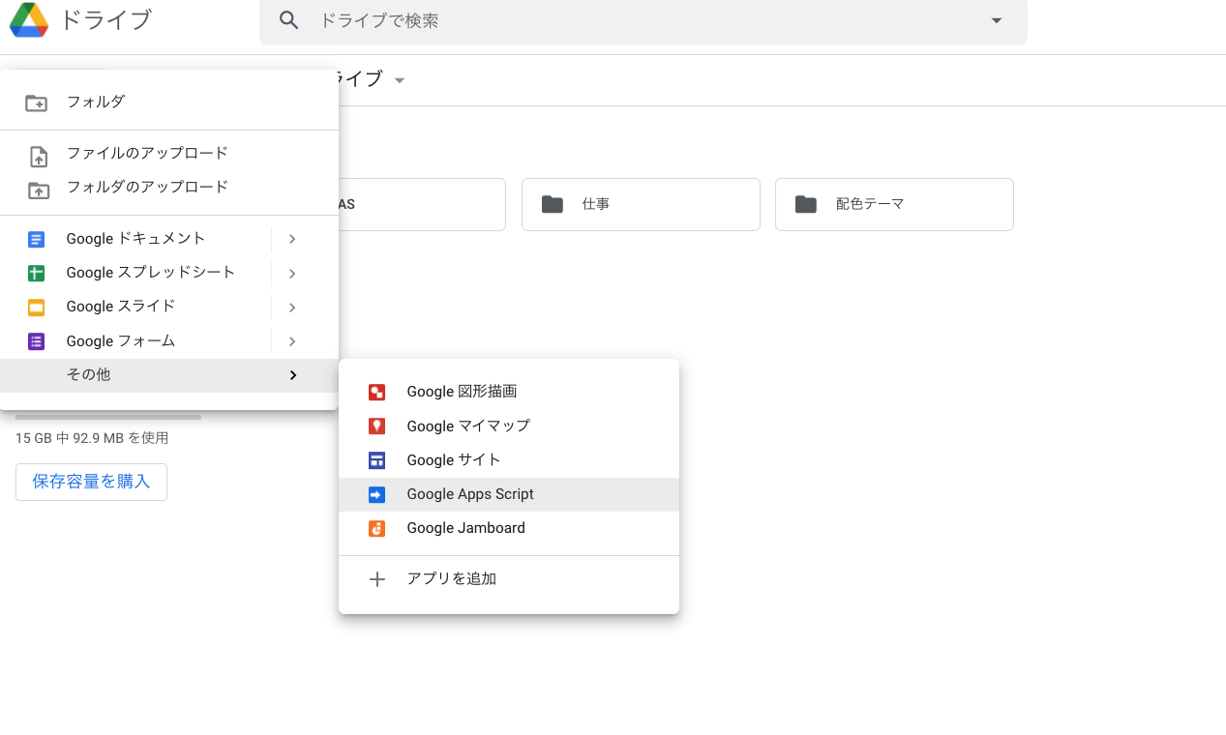Choose Google Apps Script in submenu

pyautogui.click(x=509, y=494)
